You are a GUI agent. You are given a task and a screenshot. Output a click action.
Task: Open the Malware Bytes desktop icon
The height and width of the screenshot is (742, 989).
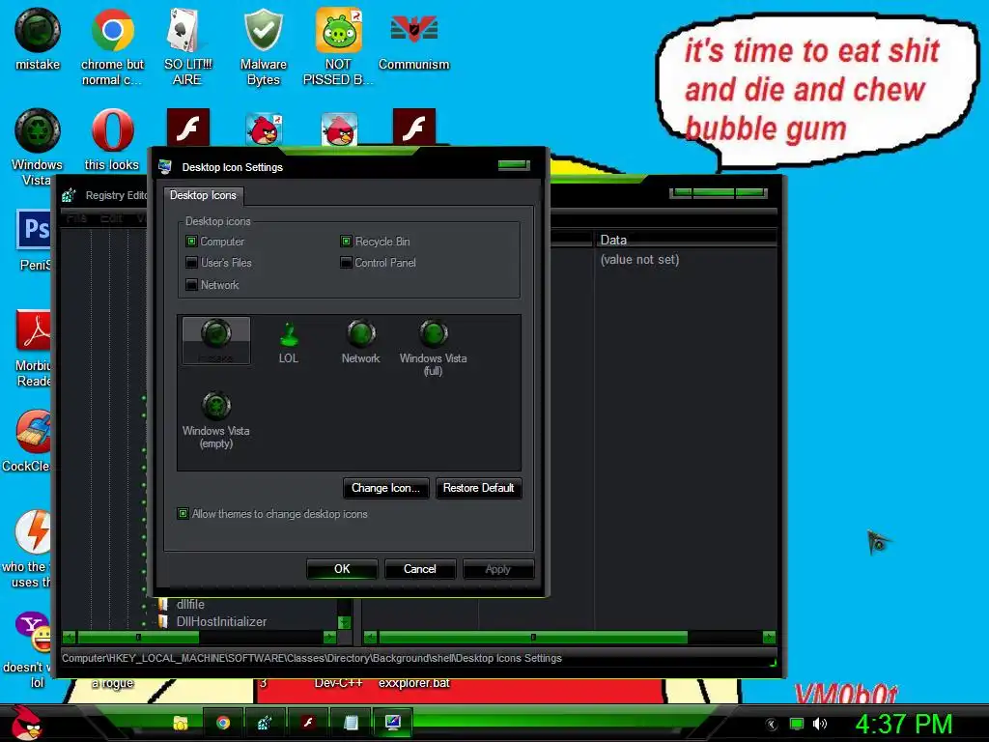point(263,46)
